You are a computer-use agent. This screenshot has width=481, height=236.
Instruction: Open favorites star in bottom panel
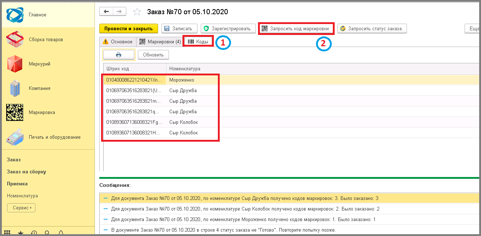(x=20, y=233)
